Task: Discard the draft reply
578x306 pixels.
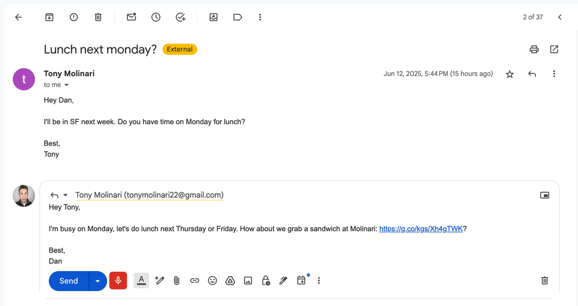Action: click(544, 280)
